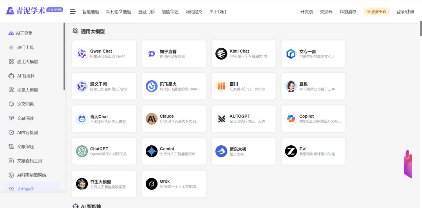The image size is (422, 208).
Task: Toggle the hamburger sidebar menu icon
Action: (73, 12)
